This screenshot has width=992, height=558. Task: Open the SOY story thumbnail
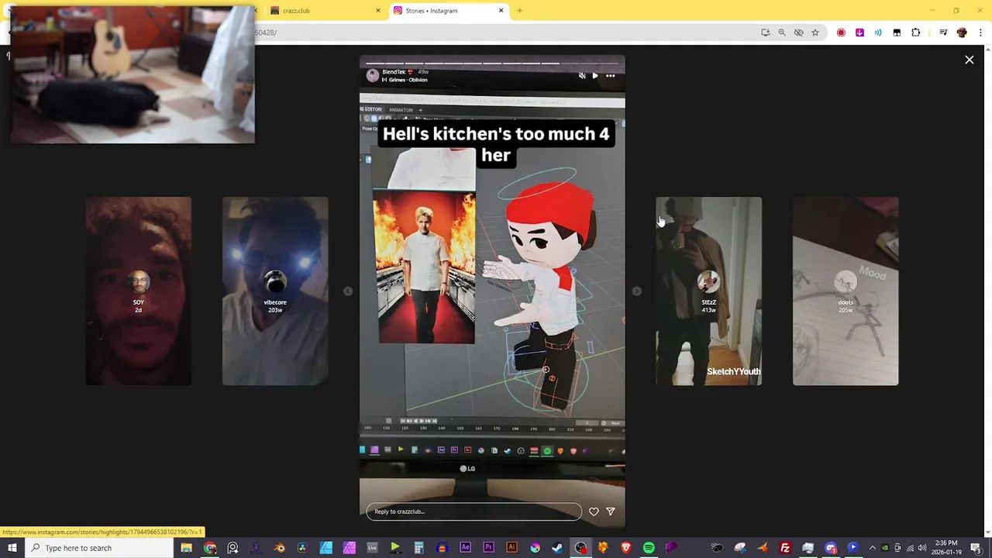point(138,291)
